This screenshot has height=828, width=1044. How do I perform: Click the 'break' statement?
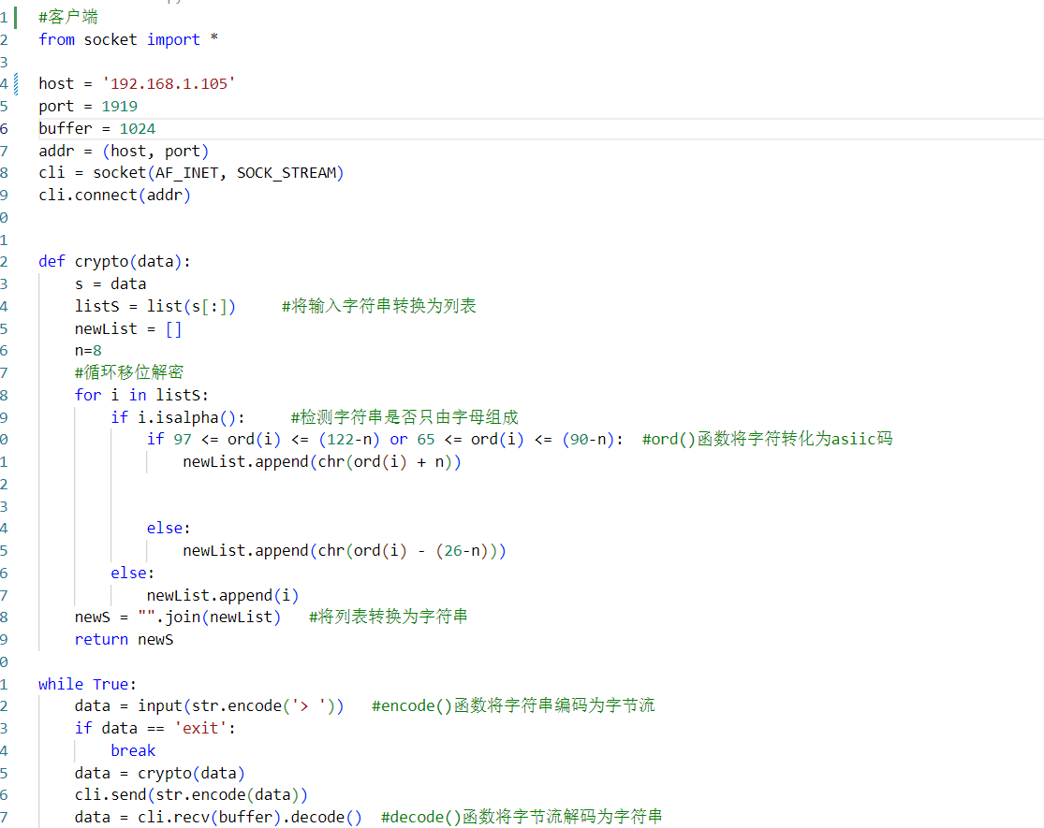132,750
